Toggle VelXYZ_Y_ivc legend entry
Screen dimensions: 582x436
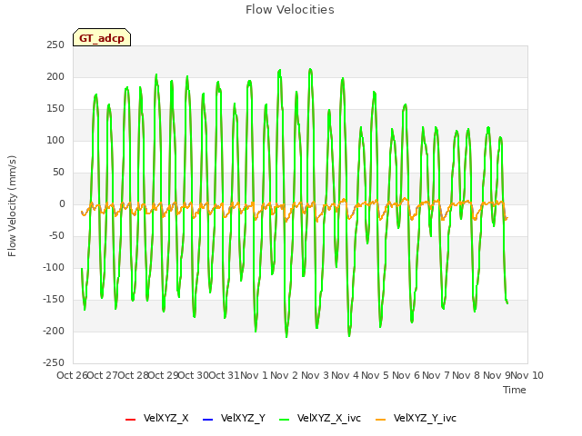(416, 418)
